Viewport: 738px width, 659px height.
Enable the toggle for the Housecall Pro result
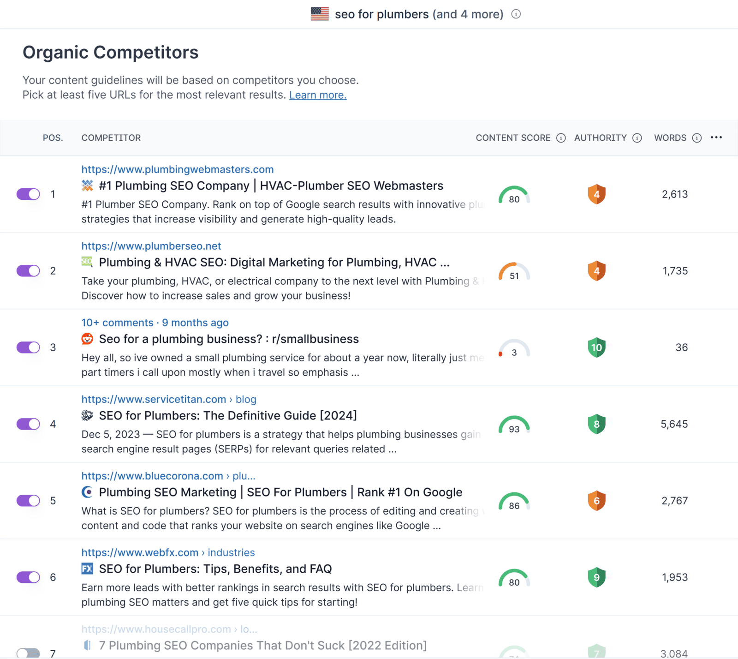click(28, 653)
